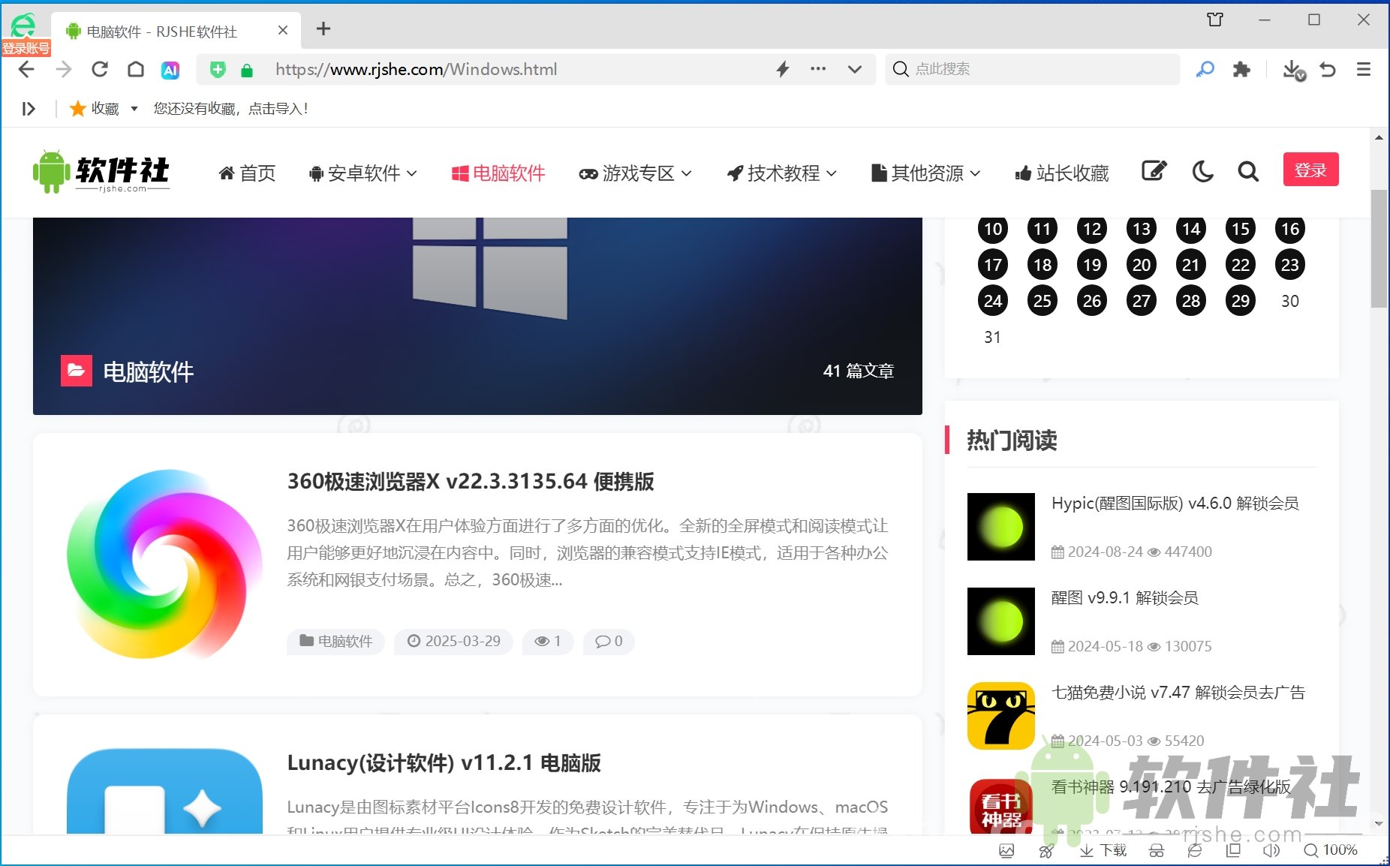Open the AI assistant icon

click(170, 70)
